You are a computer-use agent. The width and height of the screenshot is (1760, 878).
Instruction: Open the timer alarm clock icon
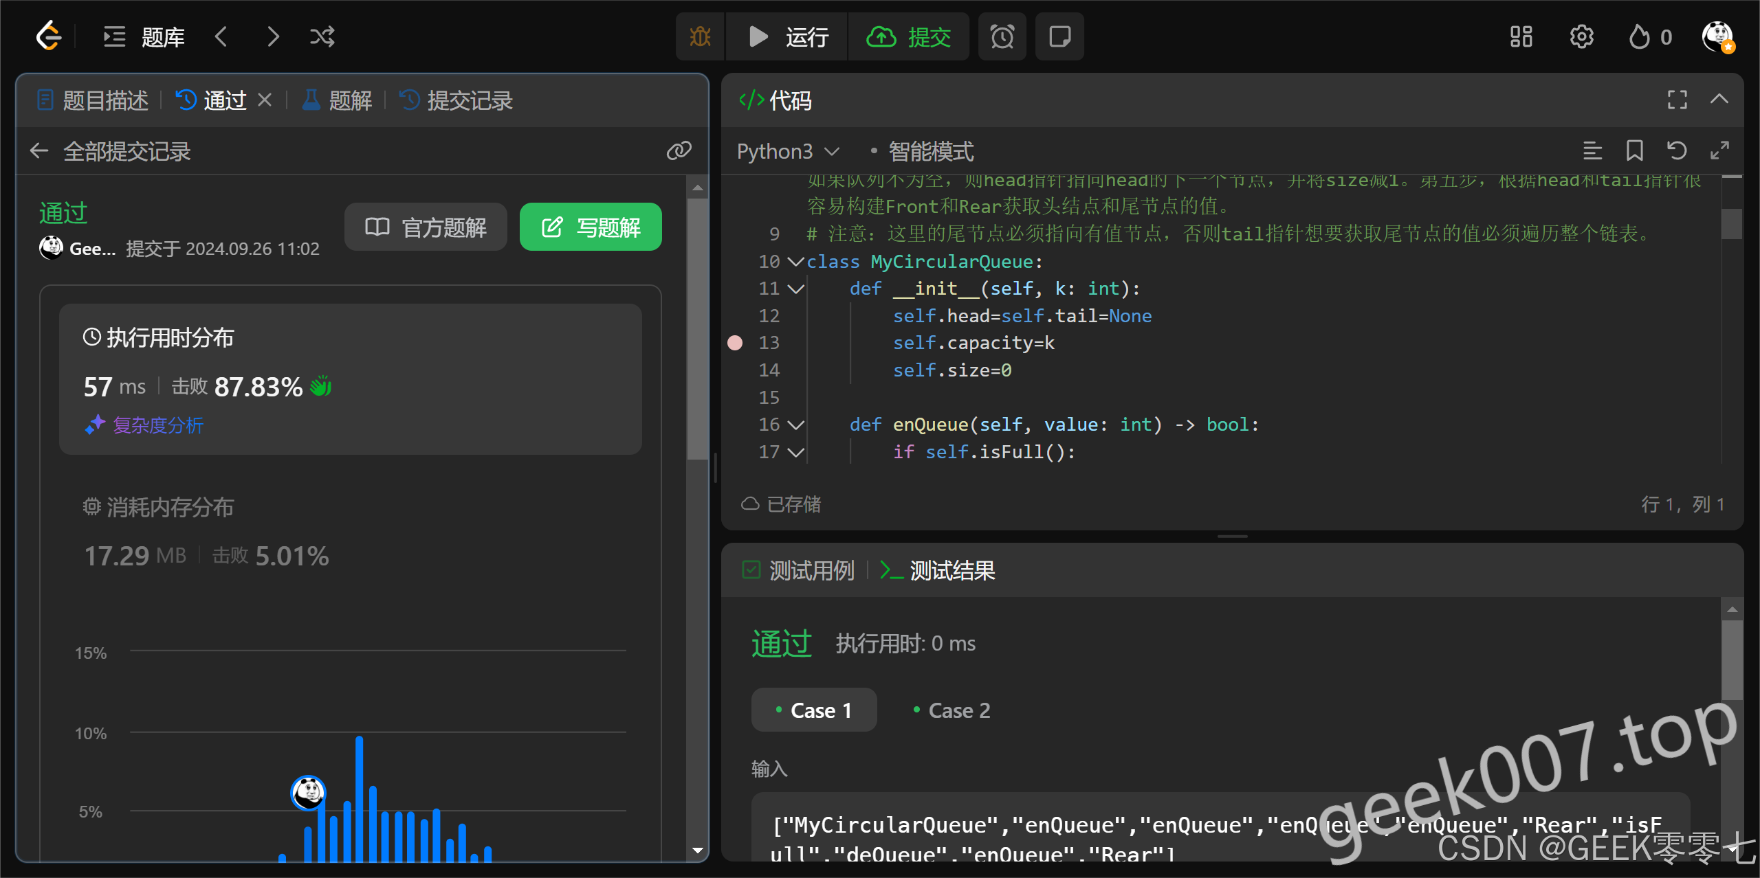[x=1002, y=36]
